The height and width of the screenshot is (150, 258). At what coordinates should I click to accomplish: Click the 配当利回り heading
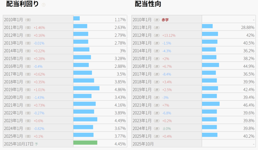coord(22,4)
